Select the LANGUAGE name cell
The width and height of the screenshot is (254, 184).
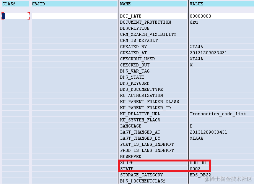tap(153, 126)
